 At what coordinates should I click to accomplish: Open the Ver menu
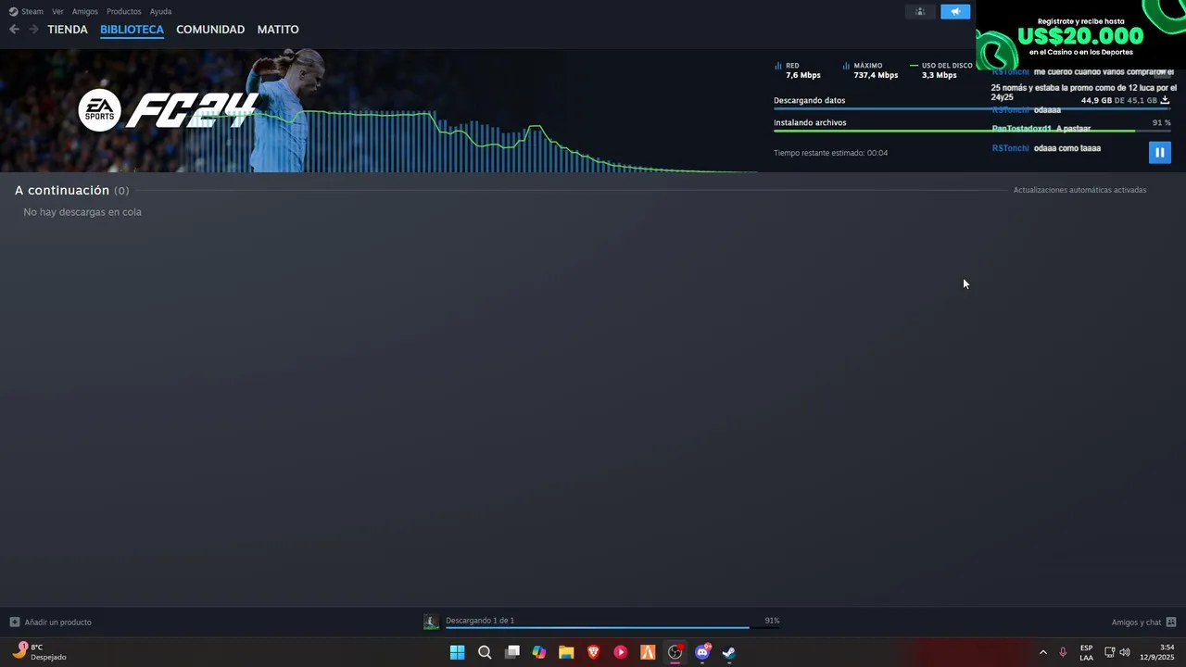(x=57, y=11)
